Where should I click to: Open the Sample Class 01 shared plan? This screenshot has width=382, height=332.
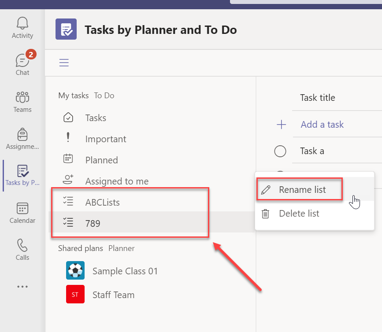[125, 270]
